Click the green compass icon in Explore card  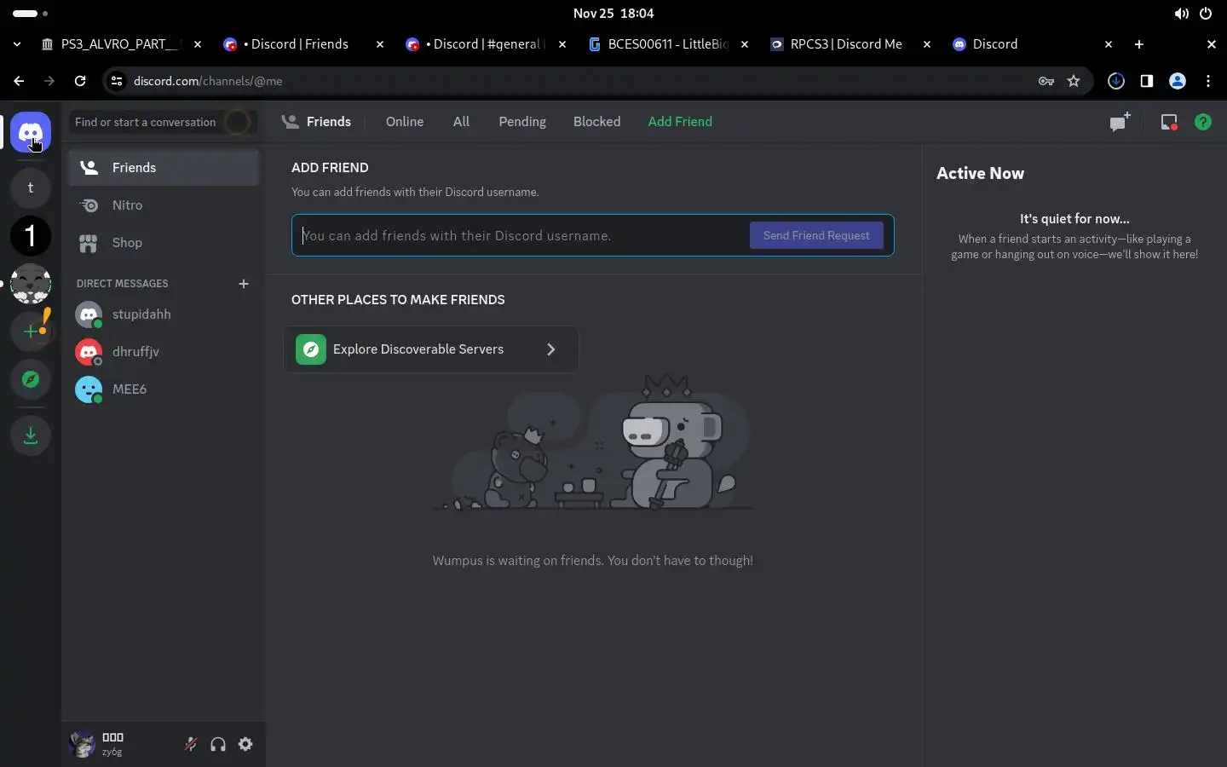311,349
